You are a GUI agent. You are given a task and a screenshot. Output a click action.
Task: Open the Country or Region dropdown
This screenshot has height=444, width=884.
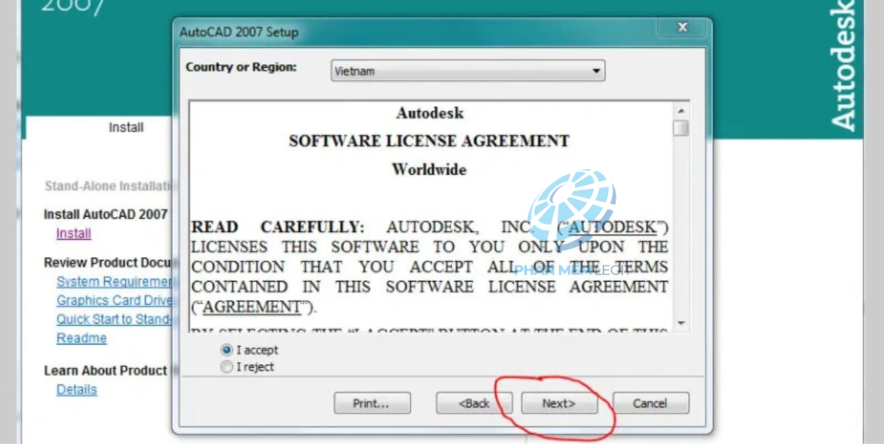(467, 71)
